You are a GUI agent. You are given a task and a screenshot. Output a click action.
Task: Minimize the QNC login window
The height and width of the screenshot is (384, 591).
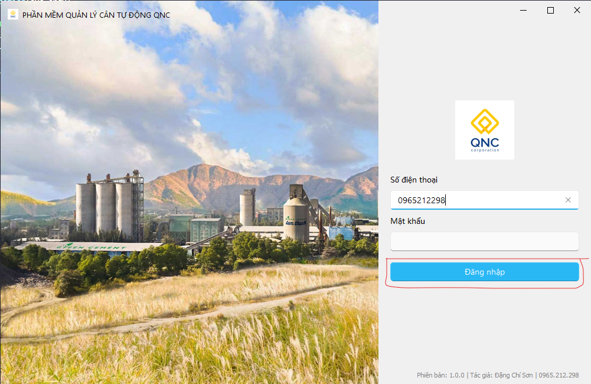pyautogui.click(x=524, y=10)
